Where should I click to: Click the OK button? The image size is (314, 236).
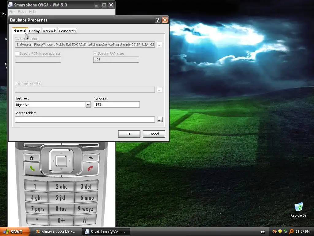(x=129, y=134)
